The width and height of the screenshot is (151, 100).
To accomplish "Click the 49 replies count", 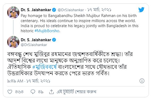I will [x=41, y=92].
